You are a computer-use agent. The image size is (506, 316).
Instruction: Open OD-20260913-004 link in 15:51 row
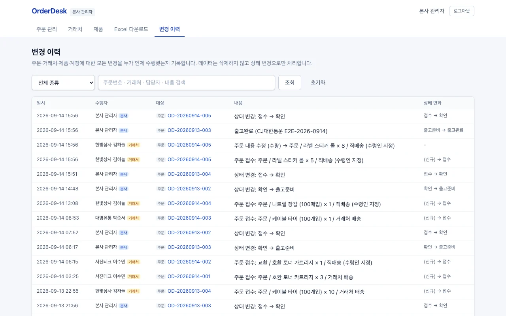[x=189, y=174]
